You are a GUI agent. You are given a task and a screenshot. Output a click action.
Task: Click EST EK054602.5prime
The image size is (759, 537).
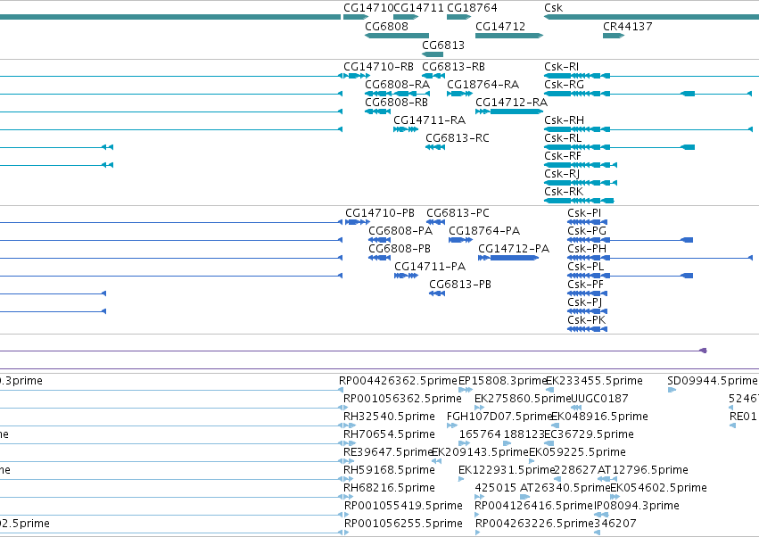[658, 488]
